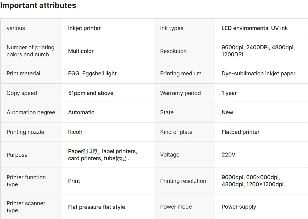The width and height of the screenshot is (308, 219).
Task: Click the "9600dpi, 2400DPI" Resolution value
Action: tap(258, 51)
